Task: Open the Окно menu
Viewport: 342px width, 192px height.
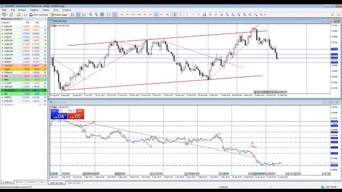Action: (x=56, y=10)
